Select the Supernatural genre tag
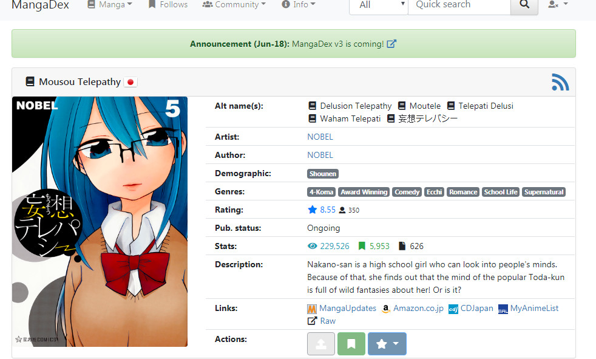 click(544, 192)
